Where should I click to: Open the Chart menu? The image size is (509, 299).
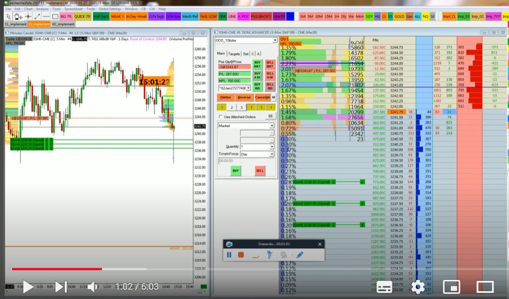click(28, 9)
